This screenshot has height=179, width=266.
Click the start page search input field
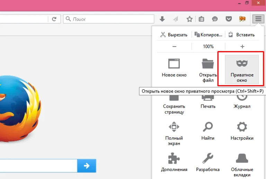pyautogui.click(x=38, y=166)
